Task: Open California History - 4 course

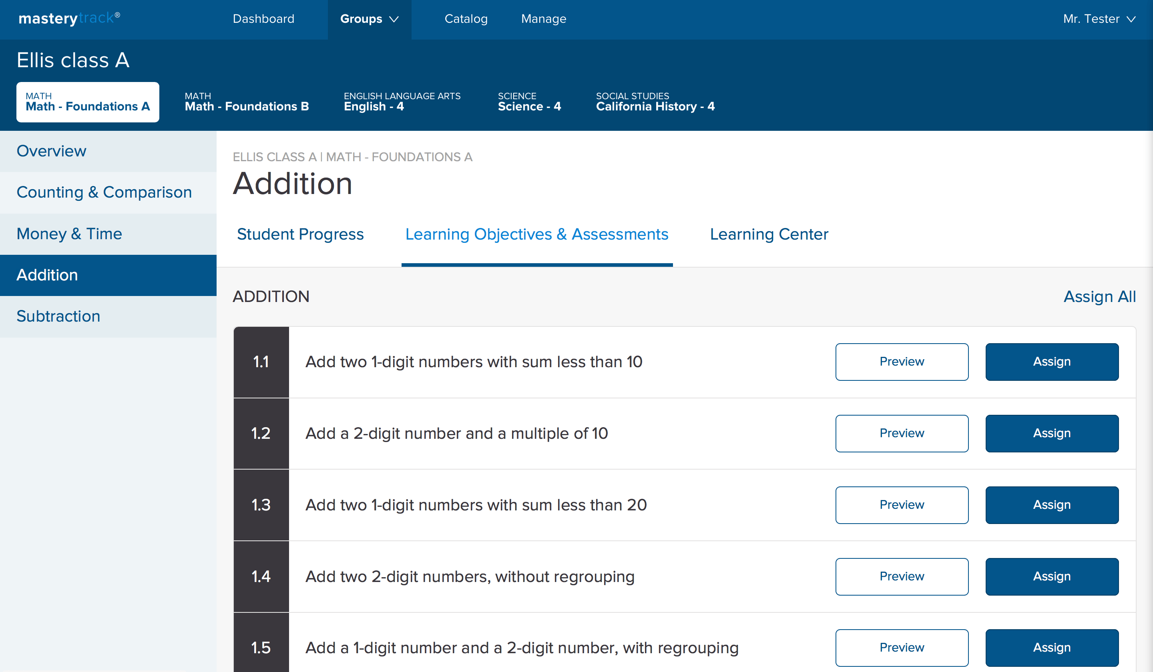Action: click(x=655, y=102)
